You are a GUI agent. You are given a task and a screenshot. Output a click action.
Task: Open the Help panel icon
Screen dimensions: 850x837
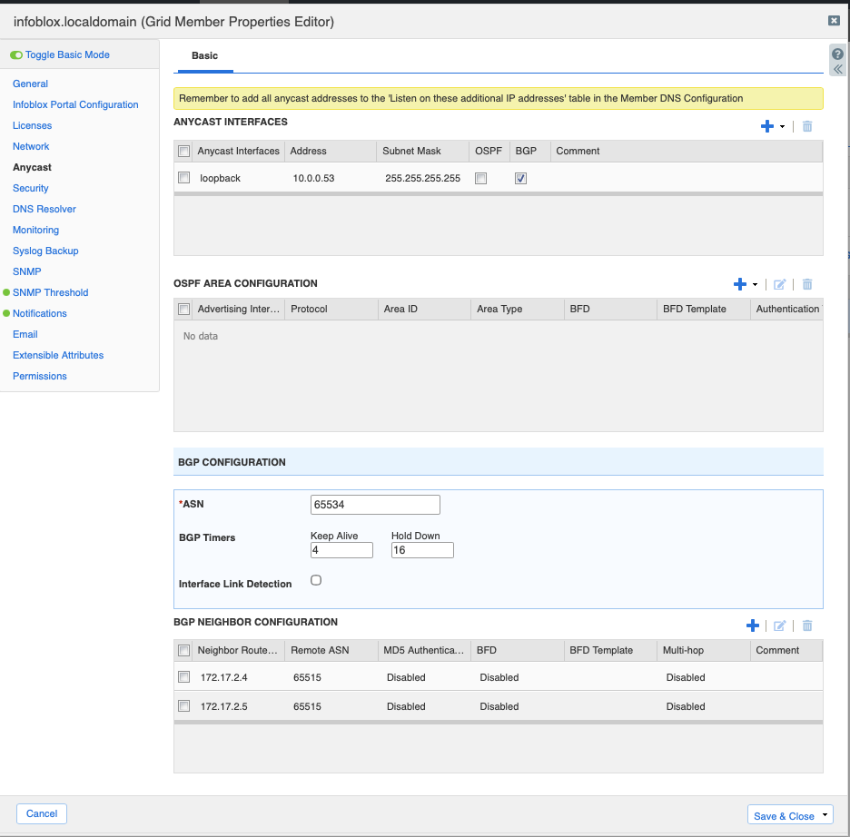coord(836,54)
